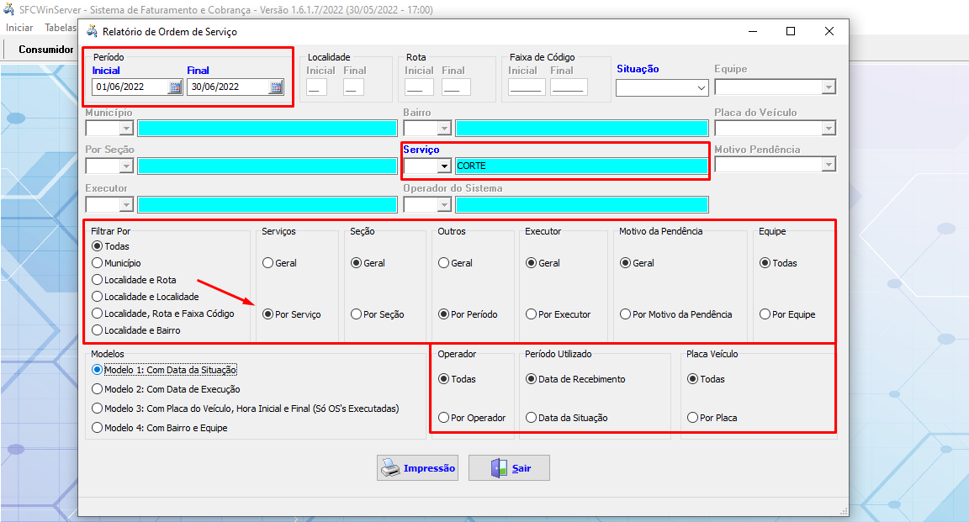The width and height of the screenshot is (969, 522).
Task: Choose the Por Operador radio button
Action: click(444, 418)
